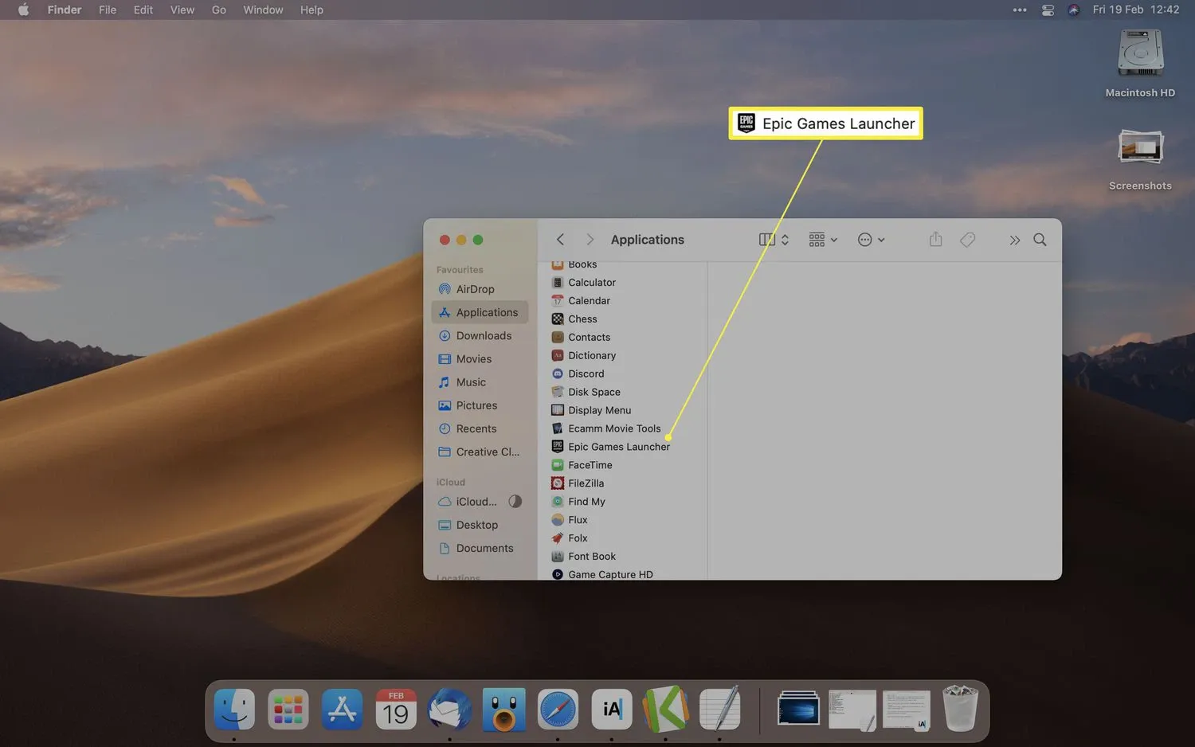The image size is (1195, 747).
Task: Open the Window menu
Action: 263,10
